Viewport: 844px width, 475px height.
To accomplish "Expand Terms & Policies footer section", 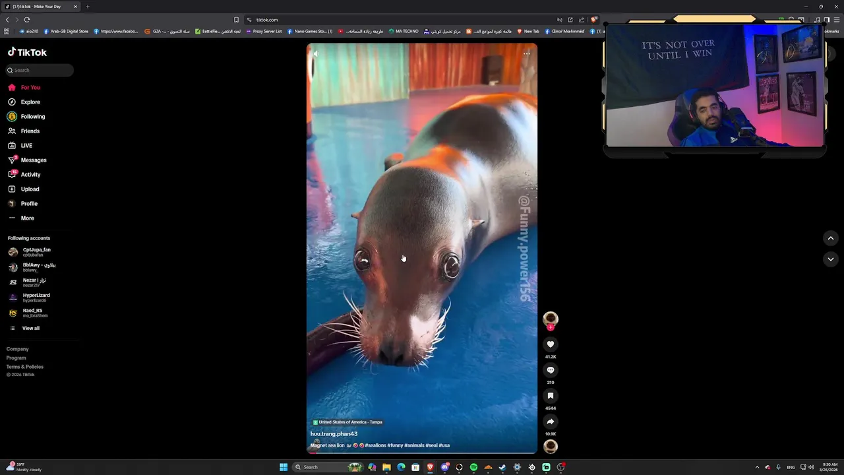I will click(25, 367).
